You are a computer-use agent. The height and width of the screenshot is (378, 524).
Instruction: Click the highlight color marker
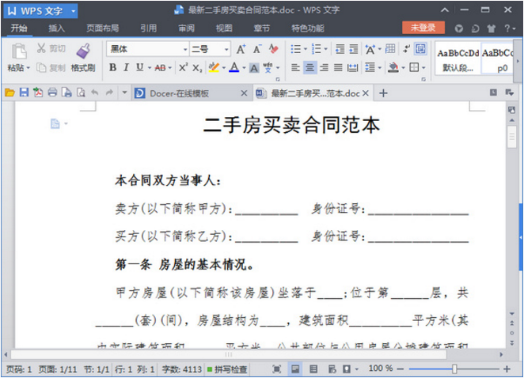214,68
